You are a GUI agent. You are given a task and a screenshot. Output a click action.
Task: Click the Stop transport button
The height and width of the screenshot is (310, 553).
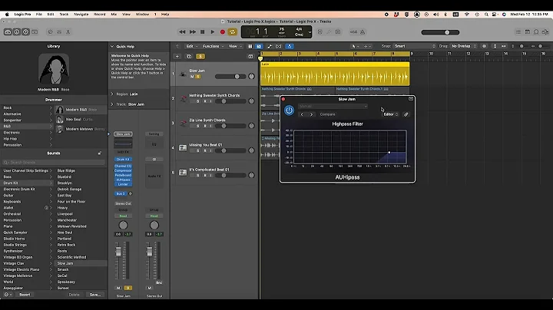pyautogui.click(x=203, y=32)
